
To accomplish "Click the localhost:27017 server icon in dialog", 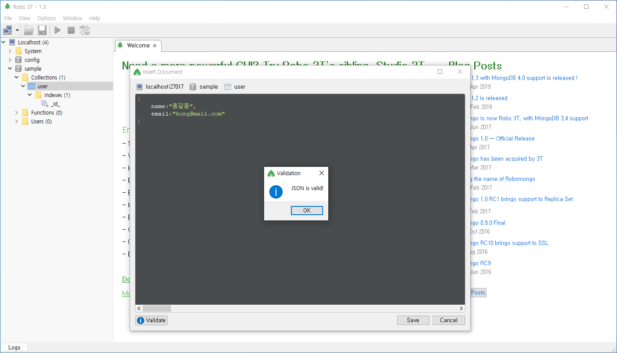I will coord(140,86).
